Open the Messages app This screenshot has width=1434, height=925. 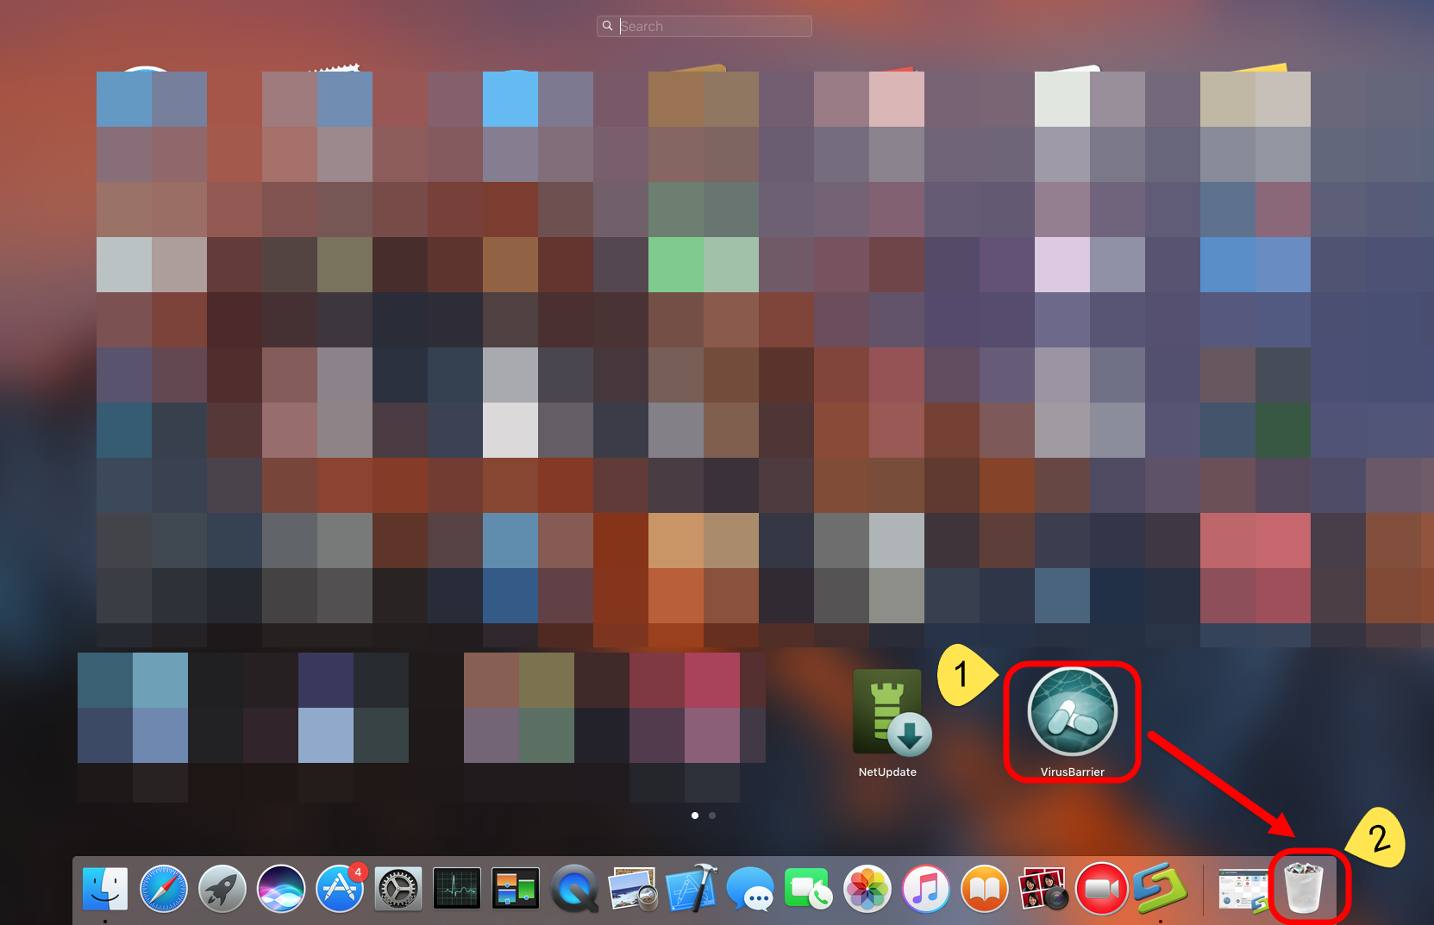(750, 889)
